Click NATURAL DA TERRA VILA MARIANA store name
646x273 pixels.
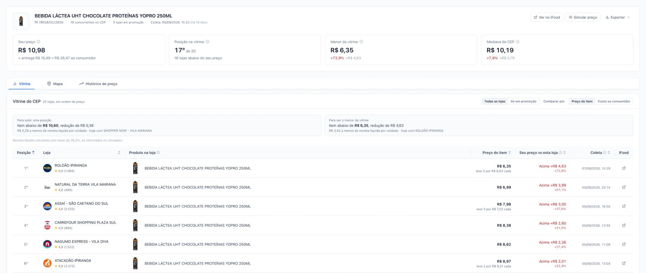(x=85, y=184)
